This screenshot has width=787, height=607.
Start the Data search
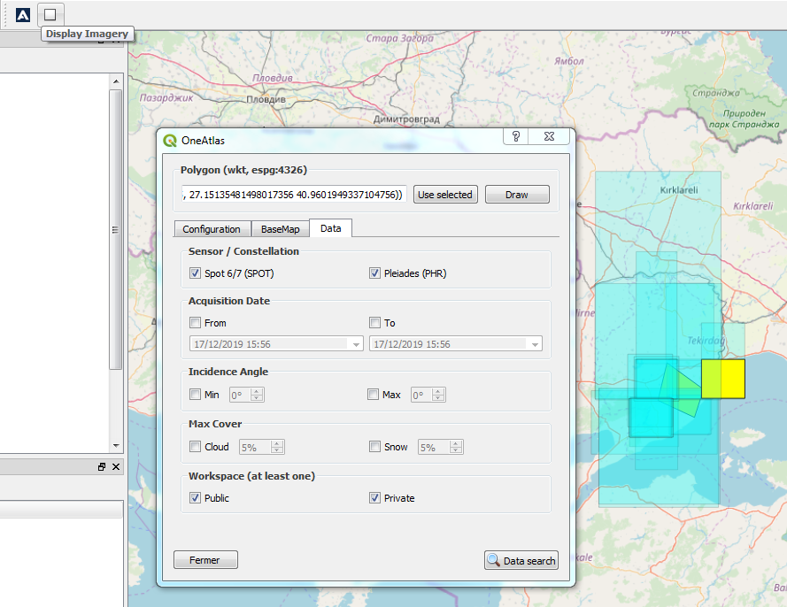521,560
